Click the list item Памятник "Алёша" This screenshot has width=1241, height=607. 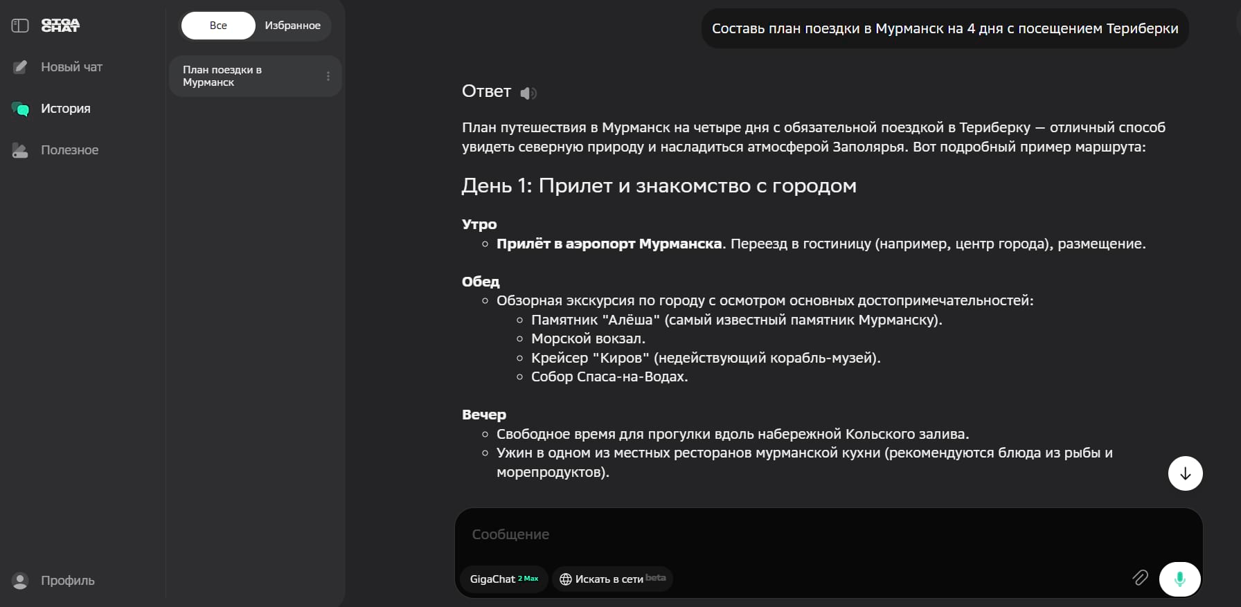point(737,320)
